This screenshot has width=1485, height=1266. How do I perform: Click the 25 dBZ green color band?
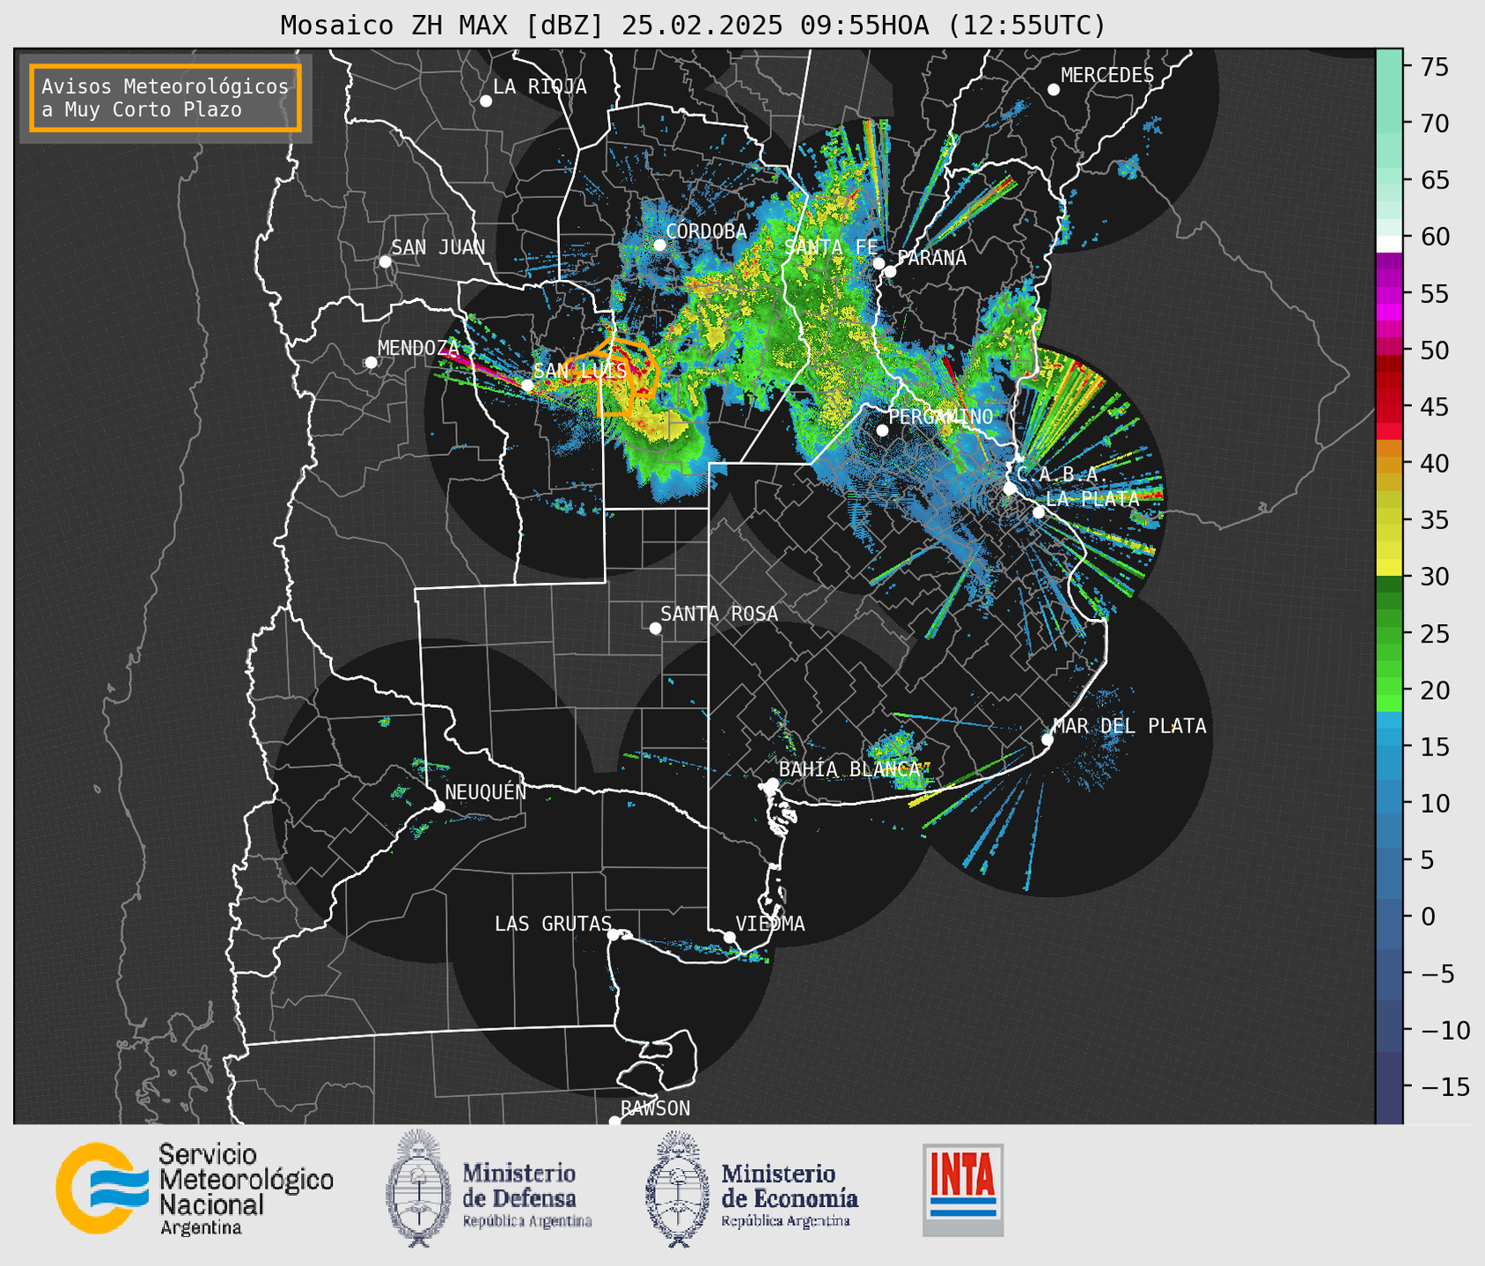[1388, 633]
